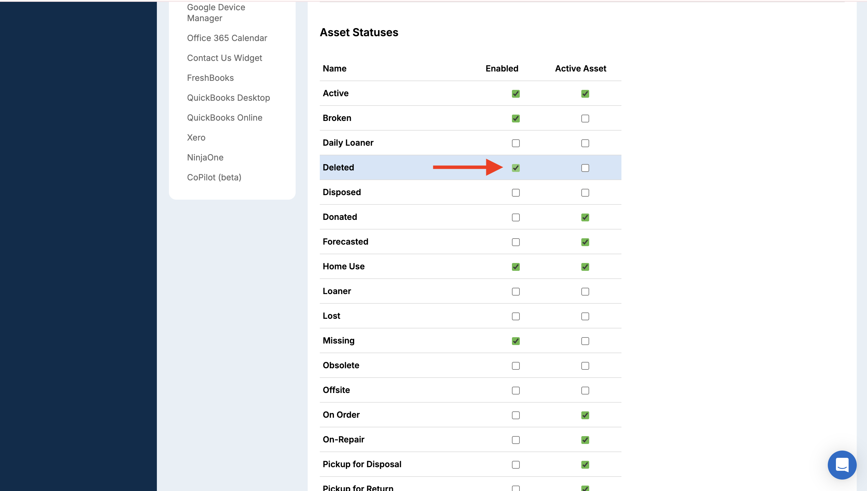Enable the Daily Loaner status
The height and width of the screenshot is (491, 867).
click(516, 143)
